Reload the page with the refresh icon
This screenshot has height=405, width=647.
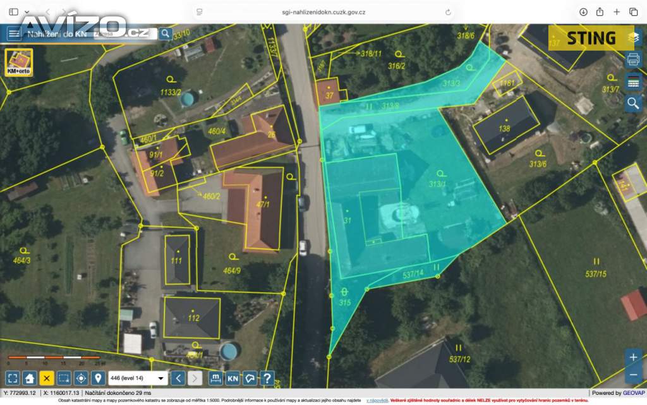click(x=448, y=13)
